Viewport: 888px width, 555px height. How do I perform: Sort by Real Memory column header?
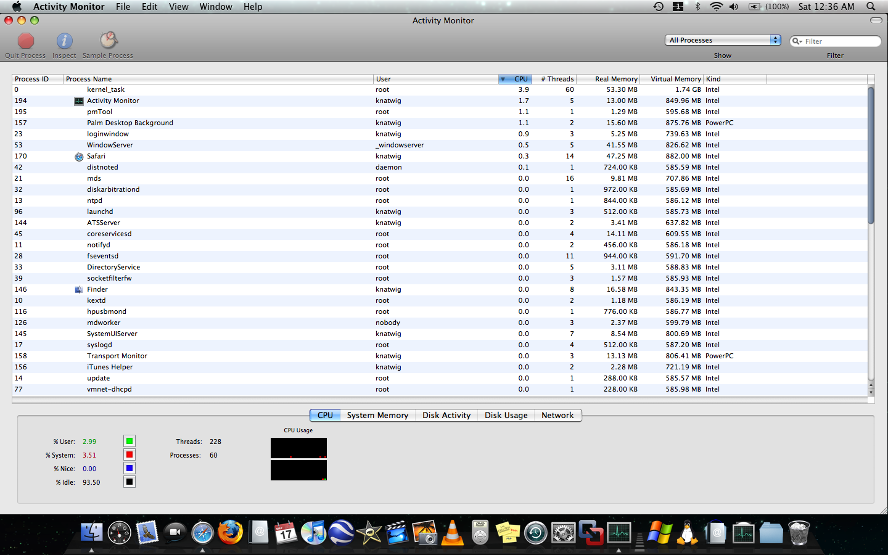[x=609, y=79]
